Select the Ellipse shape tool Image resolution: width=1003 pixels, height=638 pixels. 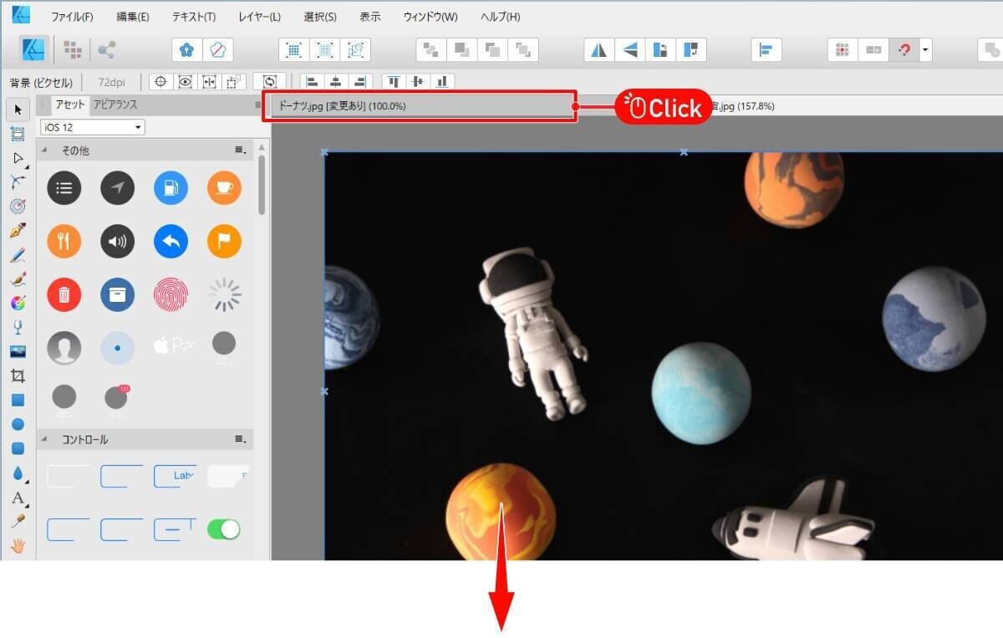click(x=18, y=424)
